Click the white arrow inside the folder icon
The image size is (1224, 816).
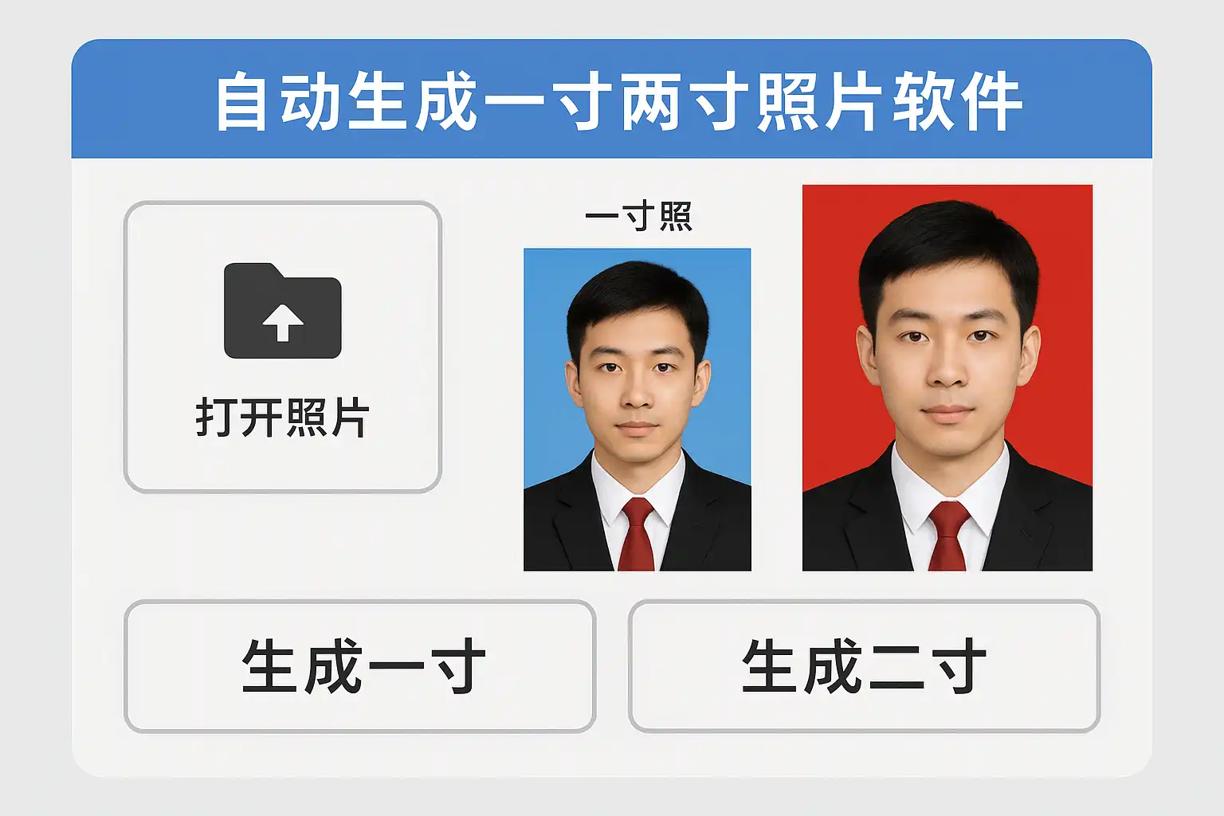tap(282, 322)
